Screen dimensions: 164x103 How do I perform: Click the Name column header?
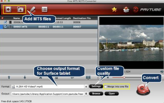coord(17,18)
